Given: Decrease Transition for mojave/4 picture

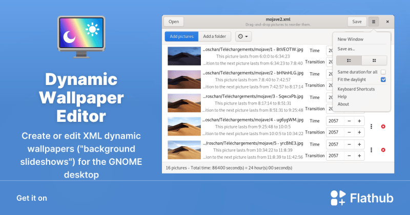Looking at the screenshot, I should pos(349,132).
